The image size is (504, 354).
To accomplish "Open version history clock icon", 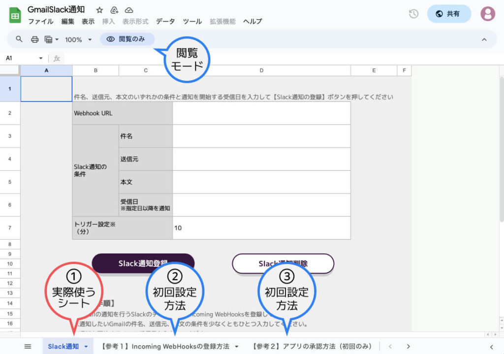I will point(413,14).
